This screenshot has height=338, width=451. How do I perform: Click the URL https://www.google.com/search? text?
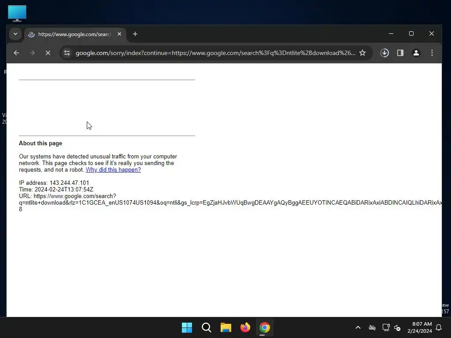67,196
